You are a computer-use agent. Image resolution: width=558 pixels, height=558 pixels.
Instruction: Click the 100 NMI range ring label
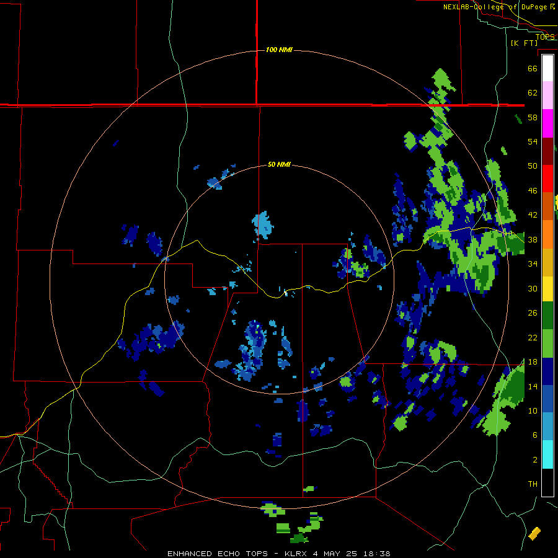coord(279,50)
